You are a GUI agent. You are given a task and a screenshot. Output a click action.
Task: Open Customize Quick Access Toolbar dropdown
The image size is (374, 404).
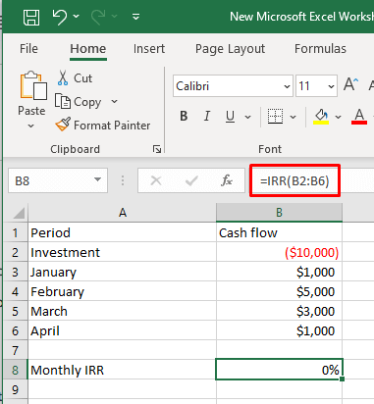pos(135,17)
